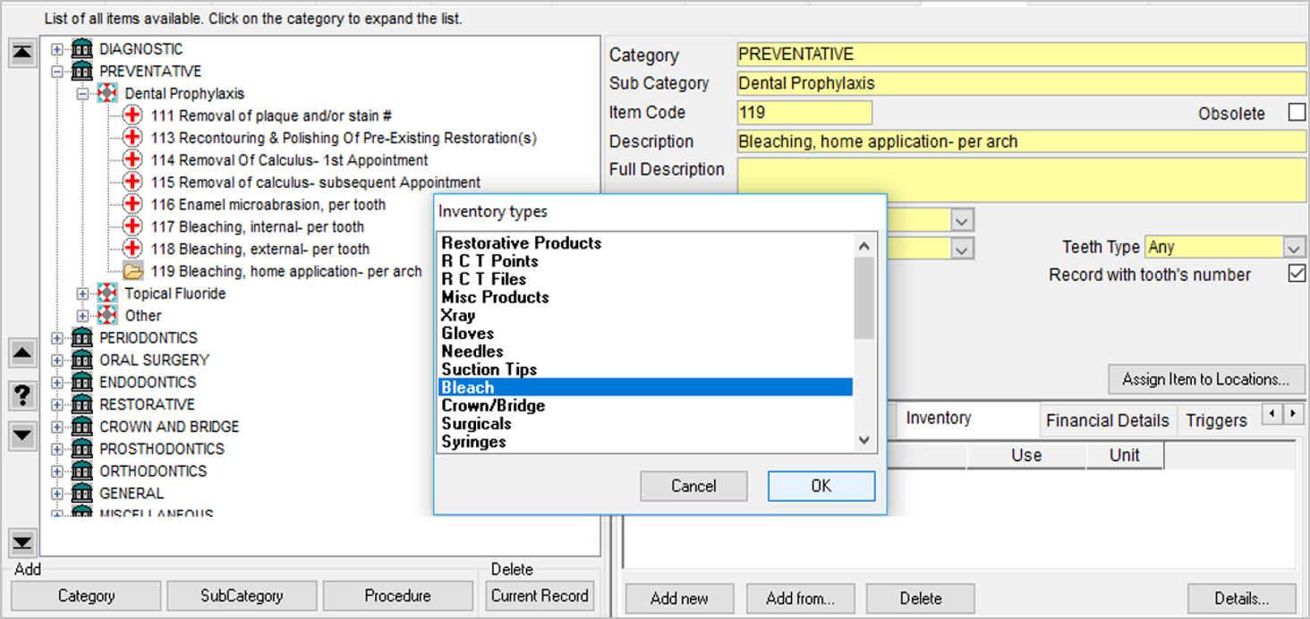
Task: Select the DIAGNOSTIC category building icon
Action: click(82, 49)
